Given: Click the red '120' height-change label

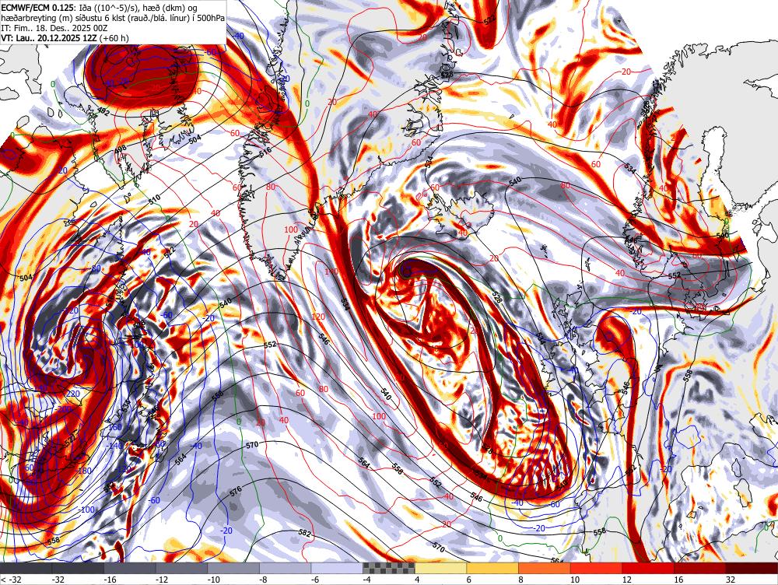Looking at the screenshot, I should [x=318, y=316].
